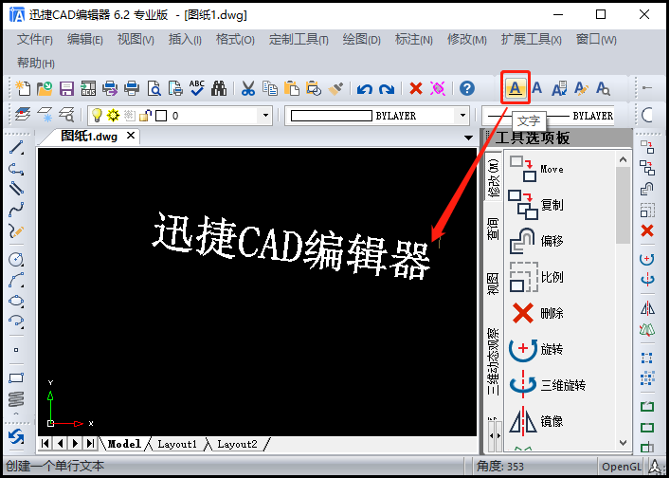Click the 旋转 rotate icon in the palette
The image size is (670, 478).
click(x=523, y=349)
